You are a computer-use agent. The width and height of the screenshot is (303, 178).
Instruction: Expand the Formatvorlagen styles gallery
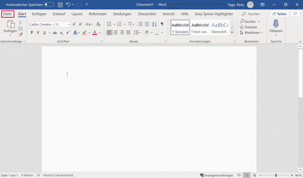(x=232, y=32)
